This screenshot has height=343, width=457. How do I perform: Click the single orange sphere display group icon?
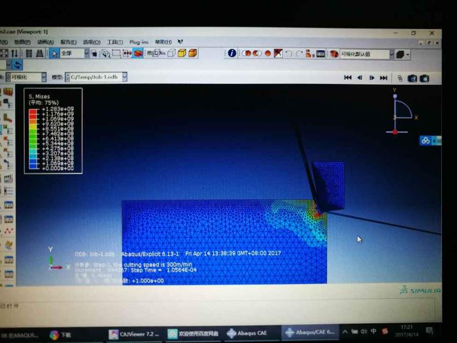point(268,53)
